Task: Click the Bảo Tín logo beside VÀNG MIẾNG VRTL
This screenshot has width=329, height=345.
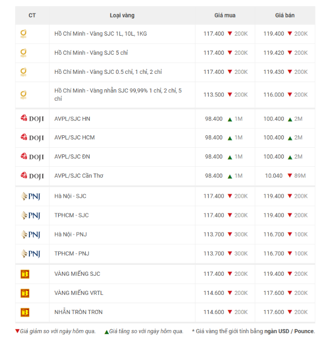Action: 25,293
